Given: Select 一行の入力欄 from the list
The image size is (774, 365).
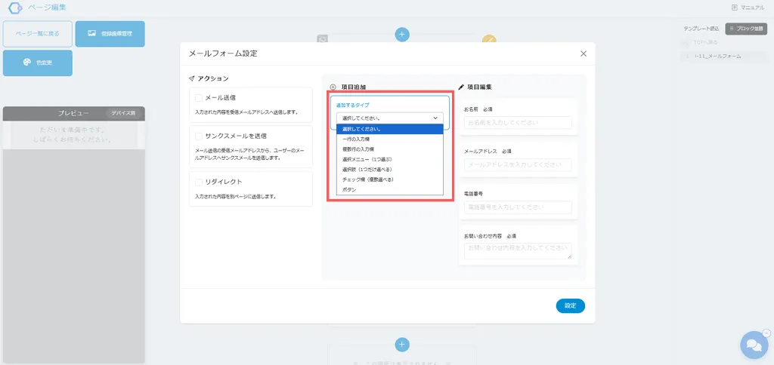Looking at the screenshot, I should [356, 140].
